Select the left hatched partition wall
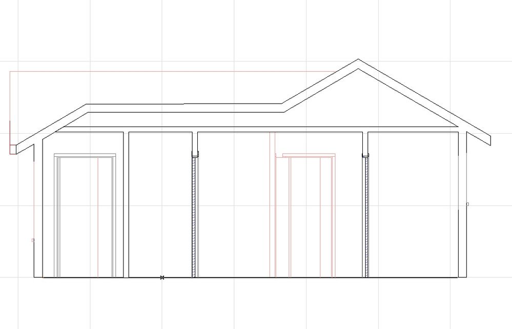 pyautogui.click(x=194, y=217)
